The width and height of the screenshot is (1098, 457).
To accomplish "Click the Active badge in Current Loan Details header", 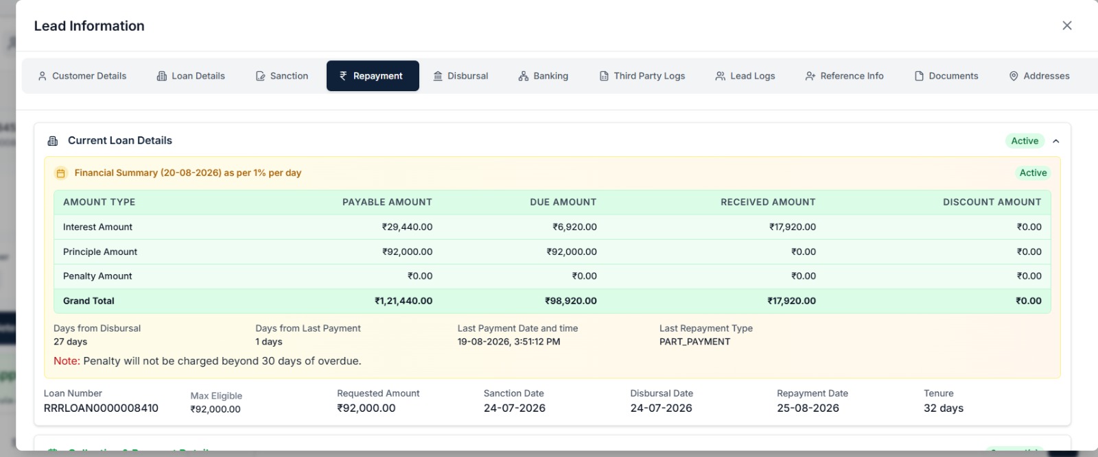I will point(1025,141).
